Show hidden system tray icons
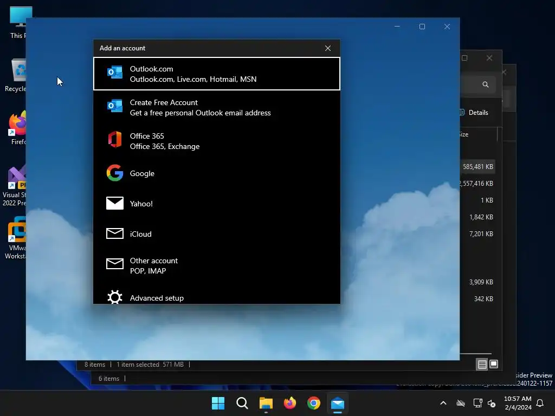555x416 pixels. coord(443,403)
